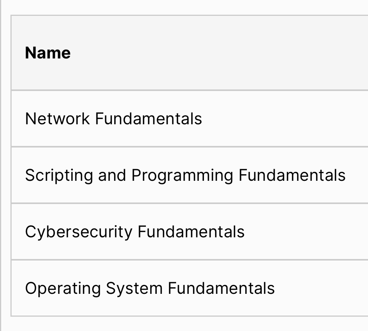This screenshot has height=331, width=368.
Task: Click "Fundamentals" in the Operating System row
Action: [x=221, y=288]
